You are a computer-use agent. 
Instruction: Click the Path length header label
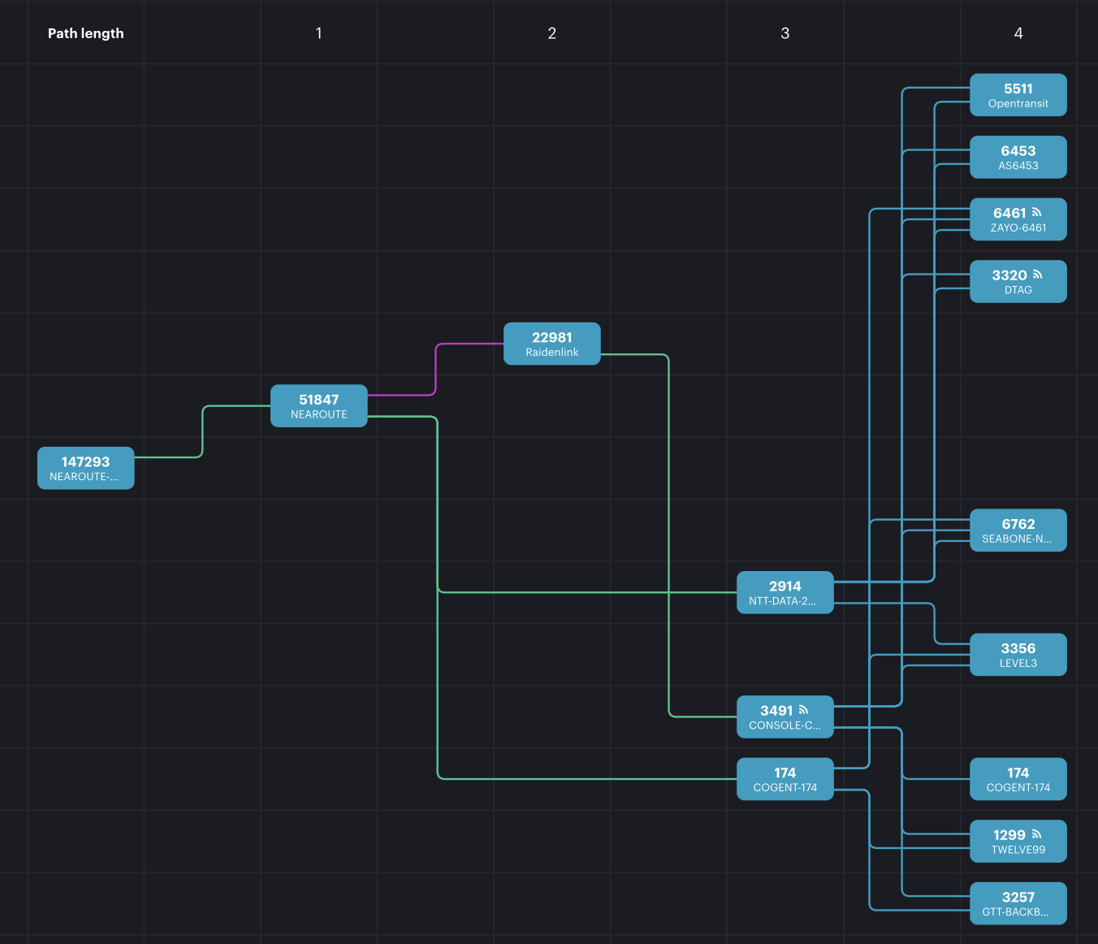[85, 33]
